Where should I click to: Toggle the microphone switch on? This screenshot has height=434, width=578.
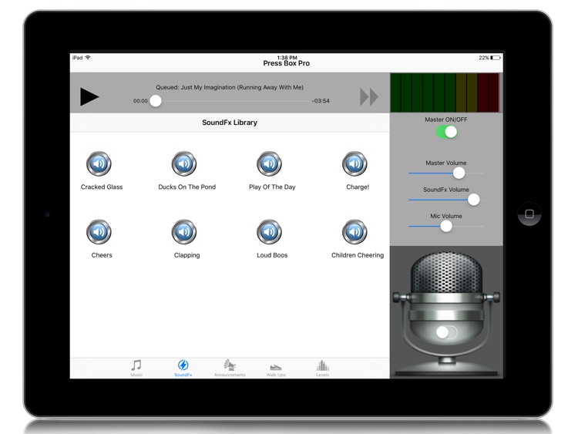tap(446, 332)
